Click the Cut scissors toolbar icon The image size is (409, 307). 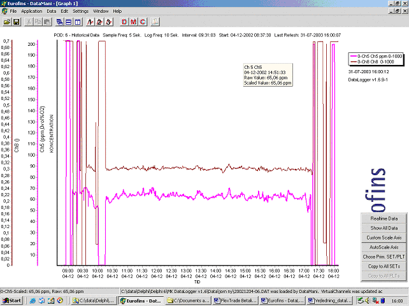coord(29,22)
